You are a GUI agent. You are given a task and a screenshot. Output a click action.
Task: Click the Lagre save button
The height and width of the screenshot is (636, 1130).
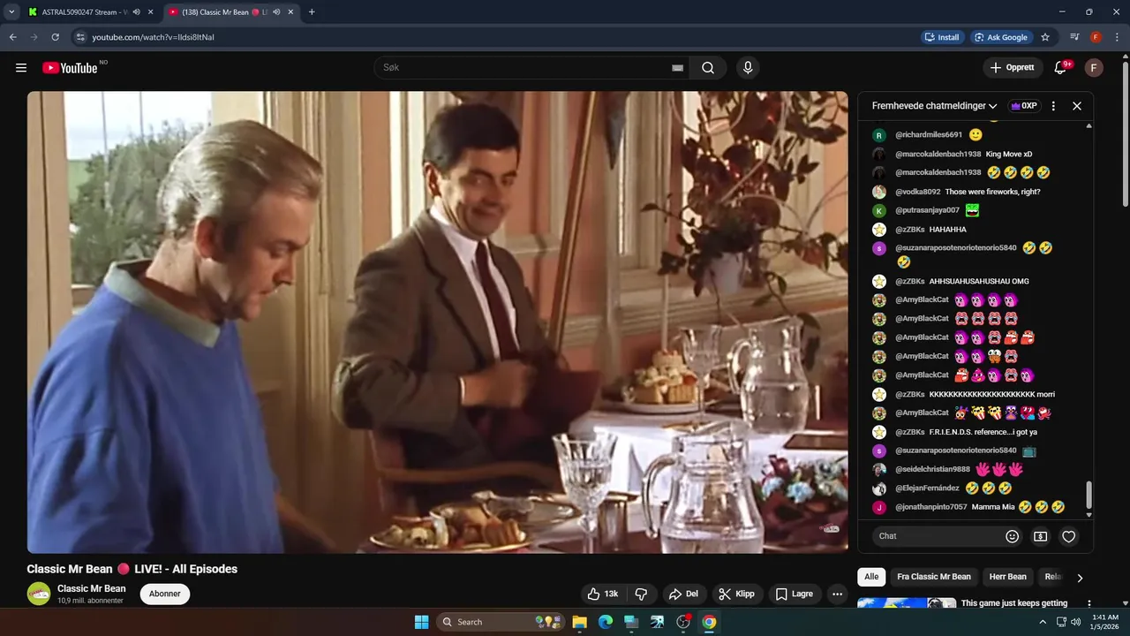tap(794, 594)
